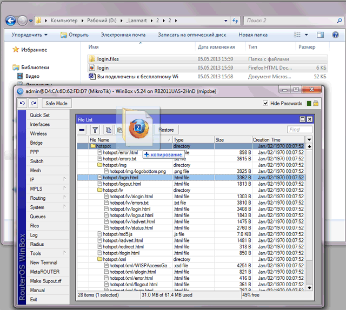Click the back arrow in Explorer window
Screen dimensions: 346x310
[11, 21]
